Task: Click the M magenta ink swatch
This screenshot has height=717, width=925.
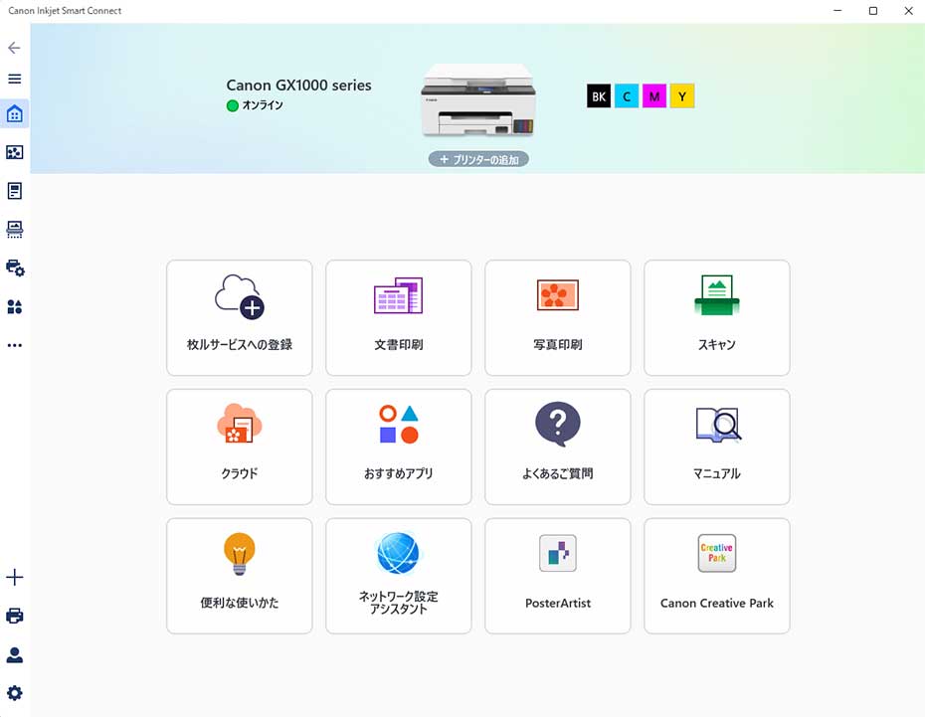Action: [x=654, y=96]
